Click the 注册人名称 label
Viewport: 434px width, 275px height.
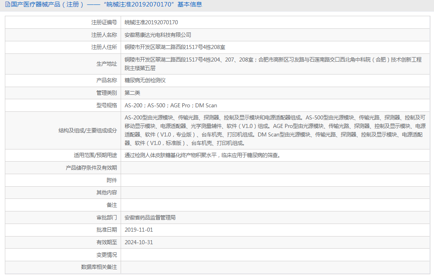(x=104, y=35)
